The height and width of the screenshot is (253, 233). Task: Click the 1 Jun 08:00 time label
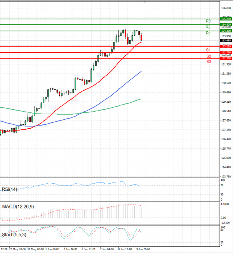[52, 249]
